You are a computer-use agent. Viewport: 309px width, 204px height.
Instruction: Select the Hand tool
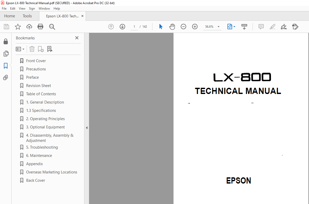pyautogui.click(x=172, y=26)
